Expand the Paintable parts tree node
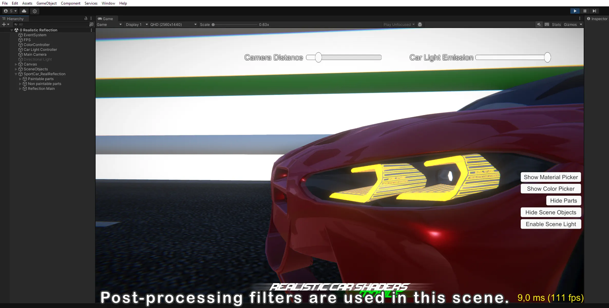The image size is (609, 308). pos(20,79)
